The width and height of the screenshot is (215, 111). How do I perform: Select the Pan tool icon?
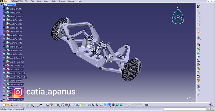pyautogui.click(x=85, y=105)
